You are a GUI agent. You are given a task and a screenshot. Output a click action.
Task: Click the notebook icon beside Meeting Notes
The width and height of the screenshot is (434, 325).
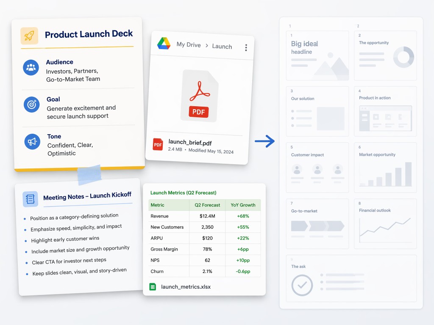point(30,199)
